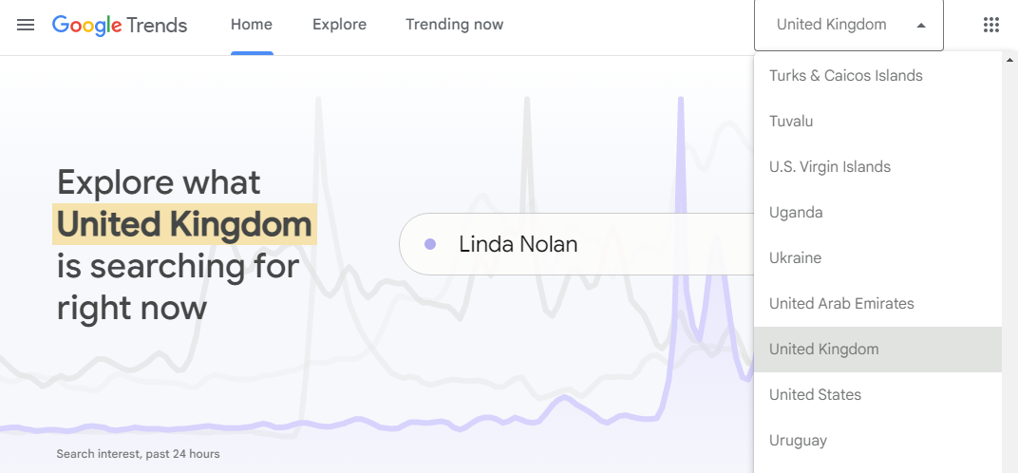
Task: Choose Tuvalu in the country list
Action: click(877, 121)
